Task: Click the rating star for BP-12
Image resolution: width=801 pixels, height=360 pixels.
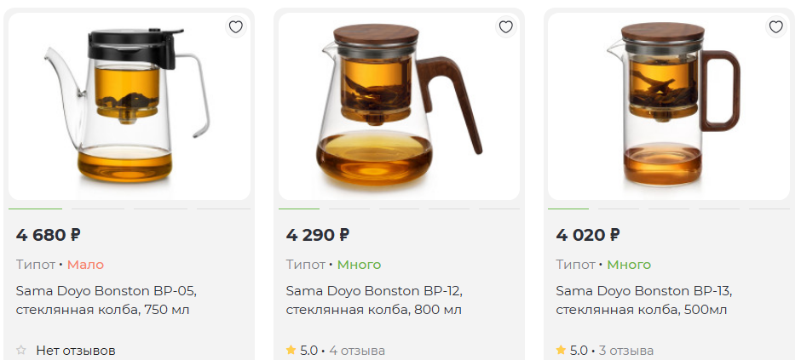Action: click(x=291, y=350)
